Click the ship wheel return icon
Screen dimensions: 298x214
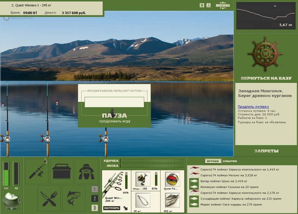coord(265,54)
